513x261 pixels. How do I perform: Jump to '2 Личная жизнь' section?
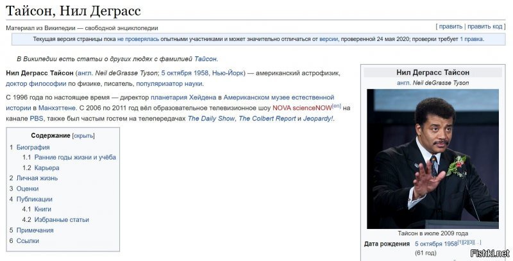pos(33,178)
